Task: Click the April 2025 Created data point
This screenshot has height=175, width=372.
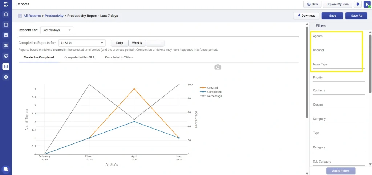Action: click(134, 89)
